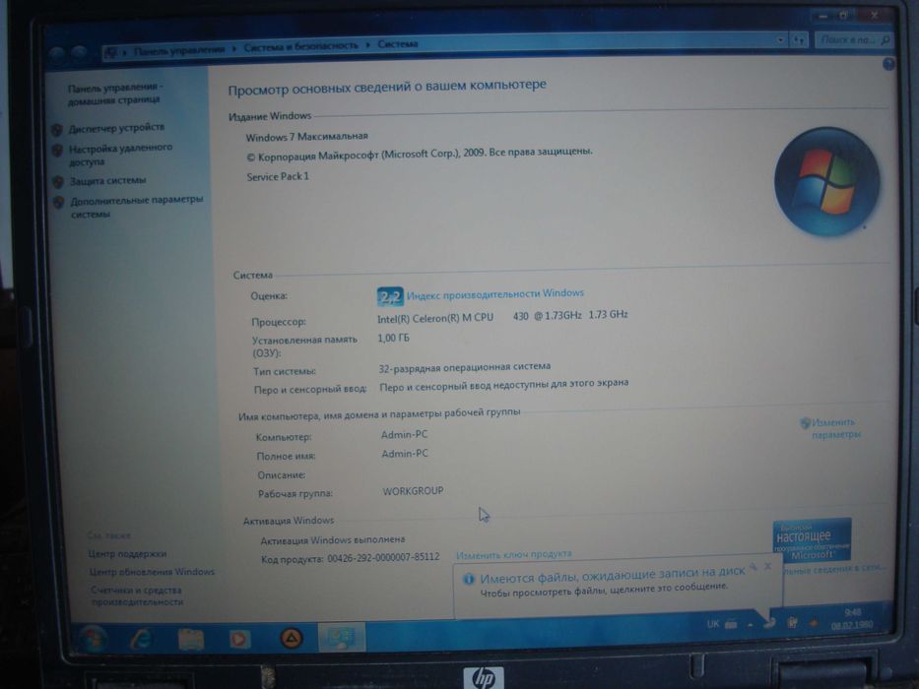Image resolution: width=919 pixels, height=689 pixels.
Task: Select the active System control panel taskbar button
Action: tap(341, 637)
